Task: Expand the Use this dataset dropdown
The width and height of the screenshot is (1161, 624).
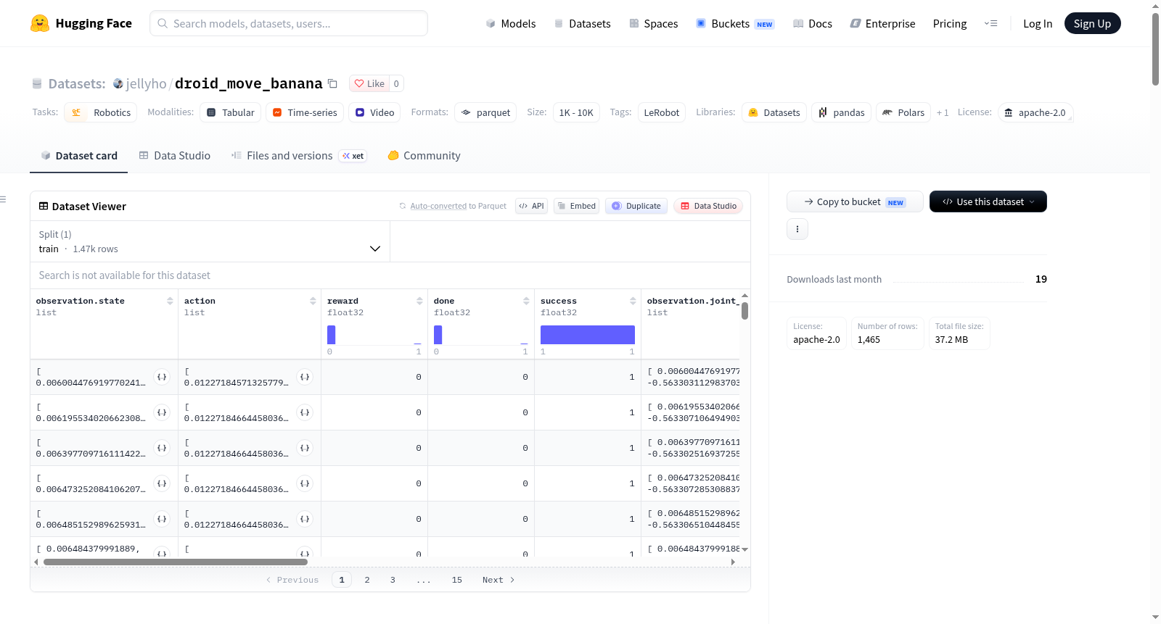Action: pyautogui.click(x=988, y=201)
